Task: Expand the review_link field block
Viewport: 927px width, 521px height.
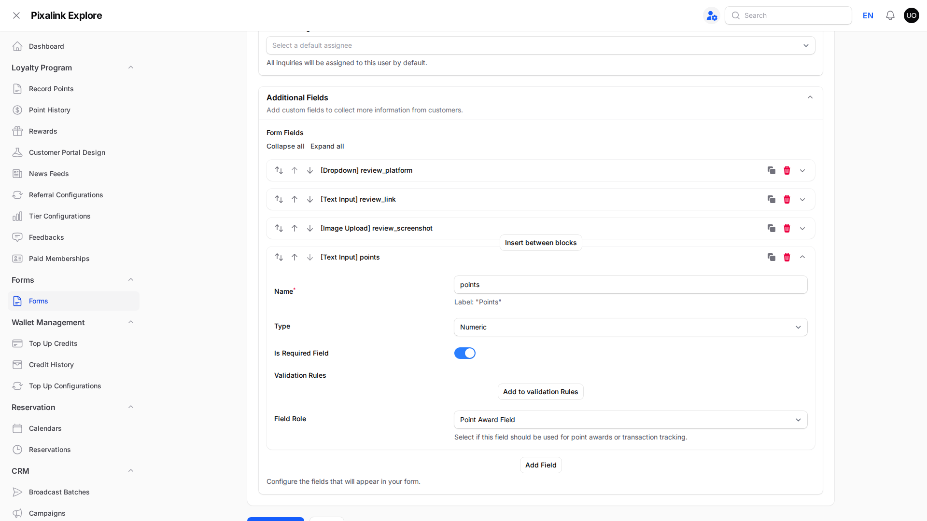Action: pos(802,199)
